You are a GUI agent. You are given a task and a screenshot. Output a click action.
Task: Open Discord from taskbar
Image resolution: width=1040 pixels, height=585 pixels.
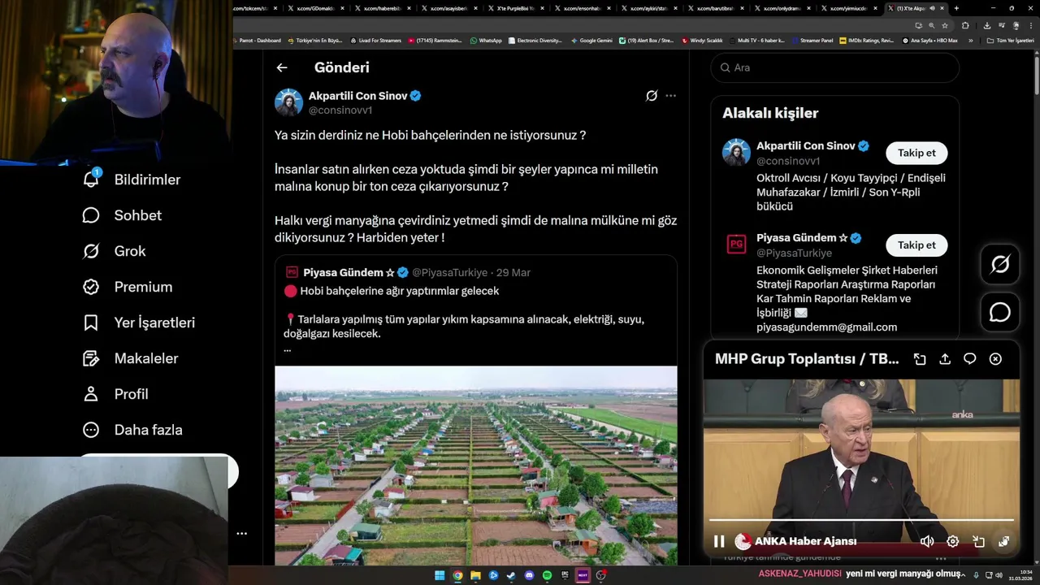(x=529, y=575)
